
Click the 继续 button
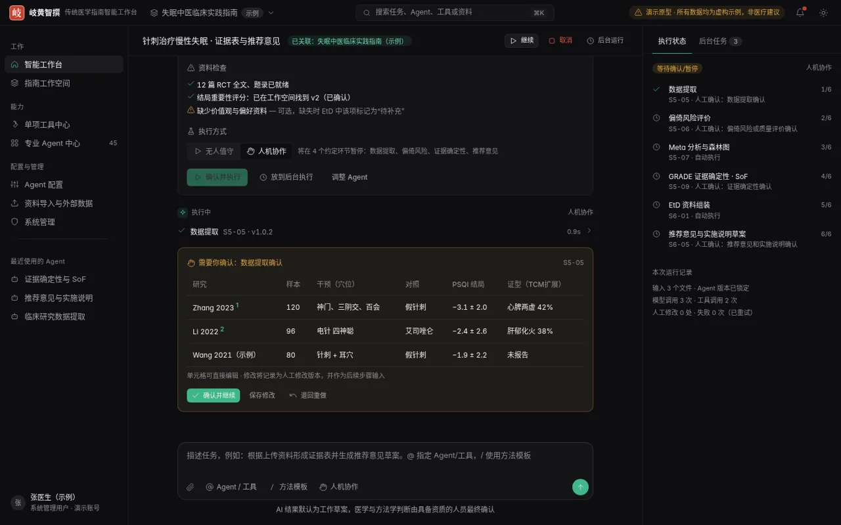pyautogui.click(x=522, y=41)
